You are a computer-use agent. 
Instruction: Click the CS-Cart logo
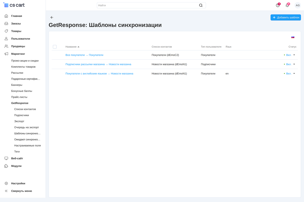coord(14,5)
